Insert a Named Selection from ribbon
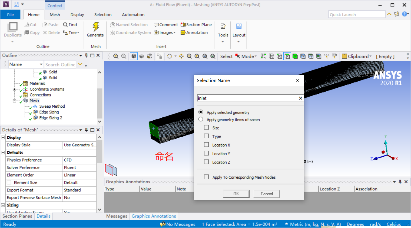411x228 pixels. (129, 25)
